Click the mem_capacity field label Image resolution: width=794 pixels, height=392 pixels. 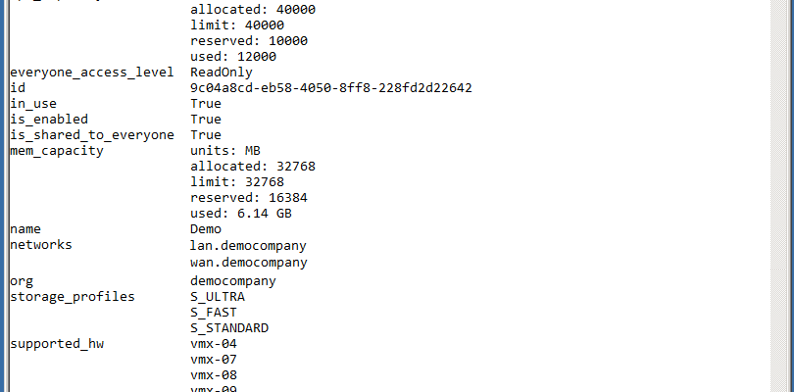(x=56, y=151)
